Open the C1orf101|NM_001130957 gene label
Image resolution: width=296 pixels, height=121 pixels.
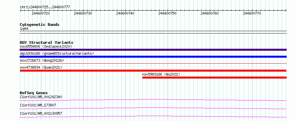coord(41,113)
